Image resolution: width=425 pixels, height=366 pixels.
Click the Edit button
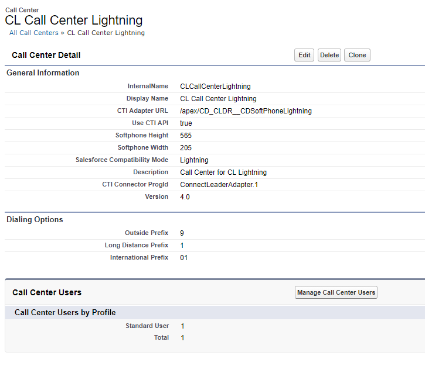[304, 55]
